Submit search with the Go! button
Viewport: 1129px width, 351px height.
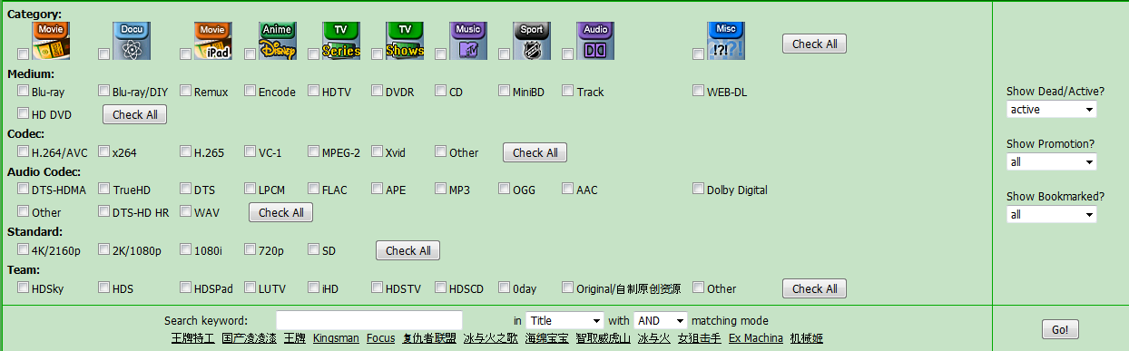[1060, 329]
